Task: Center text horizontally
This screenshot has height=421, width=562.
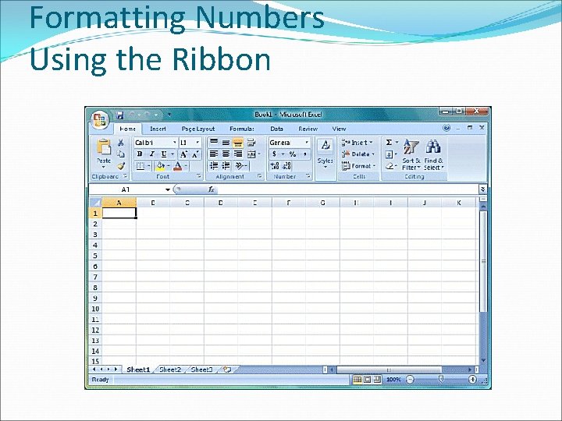Action: click(226, 154)
